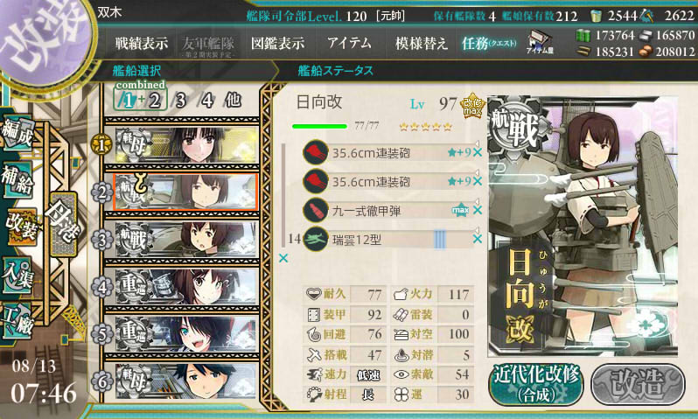
Task: Select the third ship slot 航戦 banner
Action: 186,239
